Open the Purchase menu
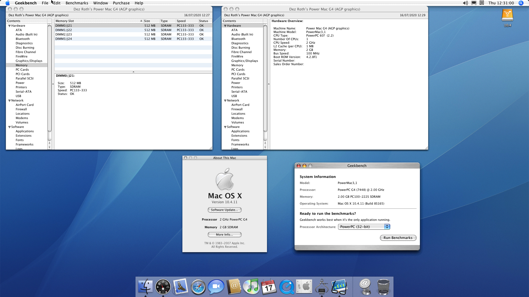Viewport: 529px width, 297px height. 121,3
